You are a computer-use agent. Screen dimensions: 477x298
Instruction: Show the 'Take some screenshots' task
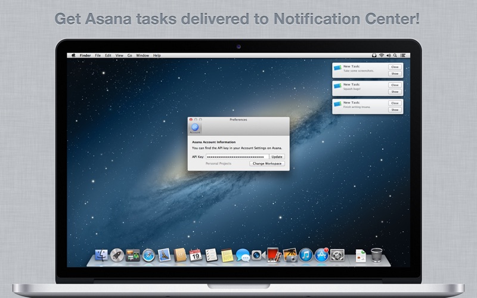coord(395,73)
